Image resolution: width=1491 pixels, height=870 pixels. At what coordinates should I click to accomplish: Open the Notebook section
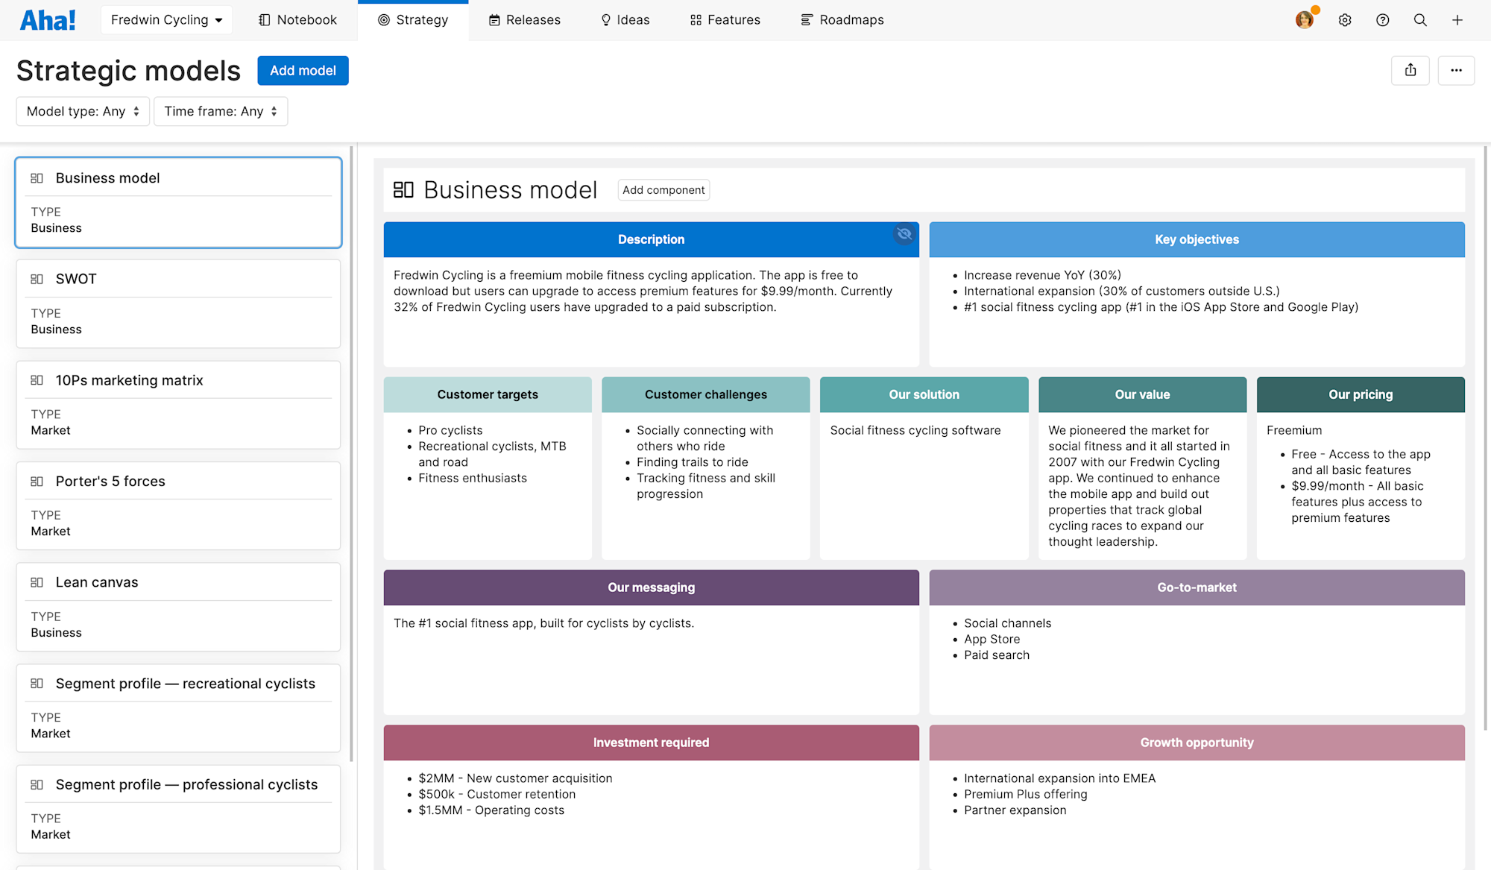pos(297,20)
